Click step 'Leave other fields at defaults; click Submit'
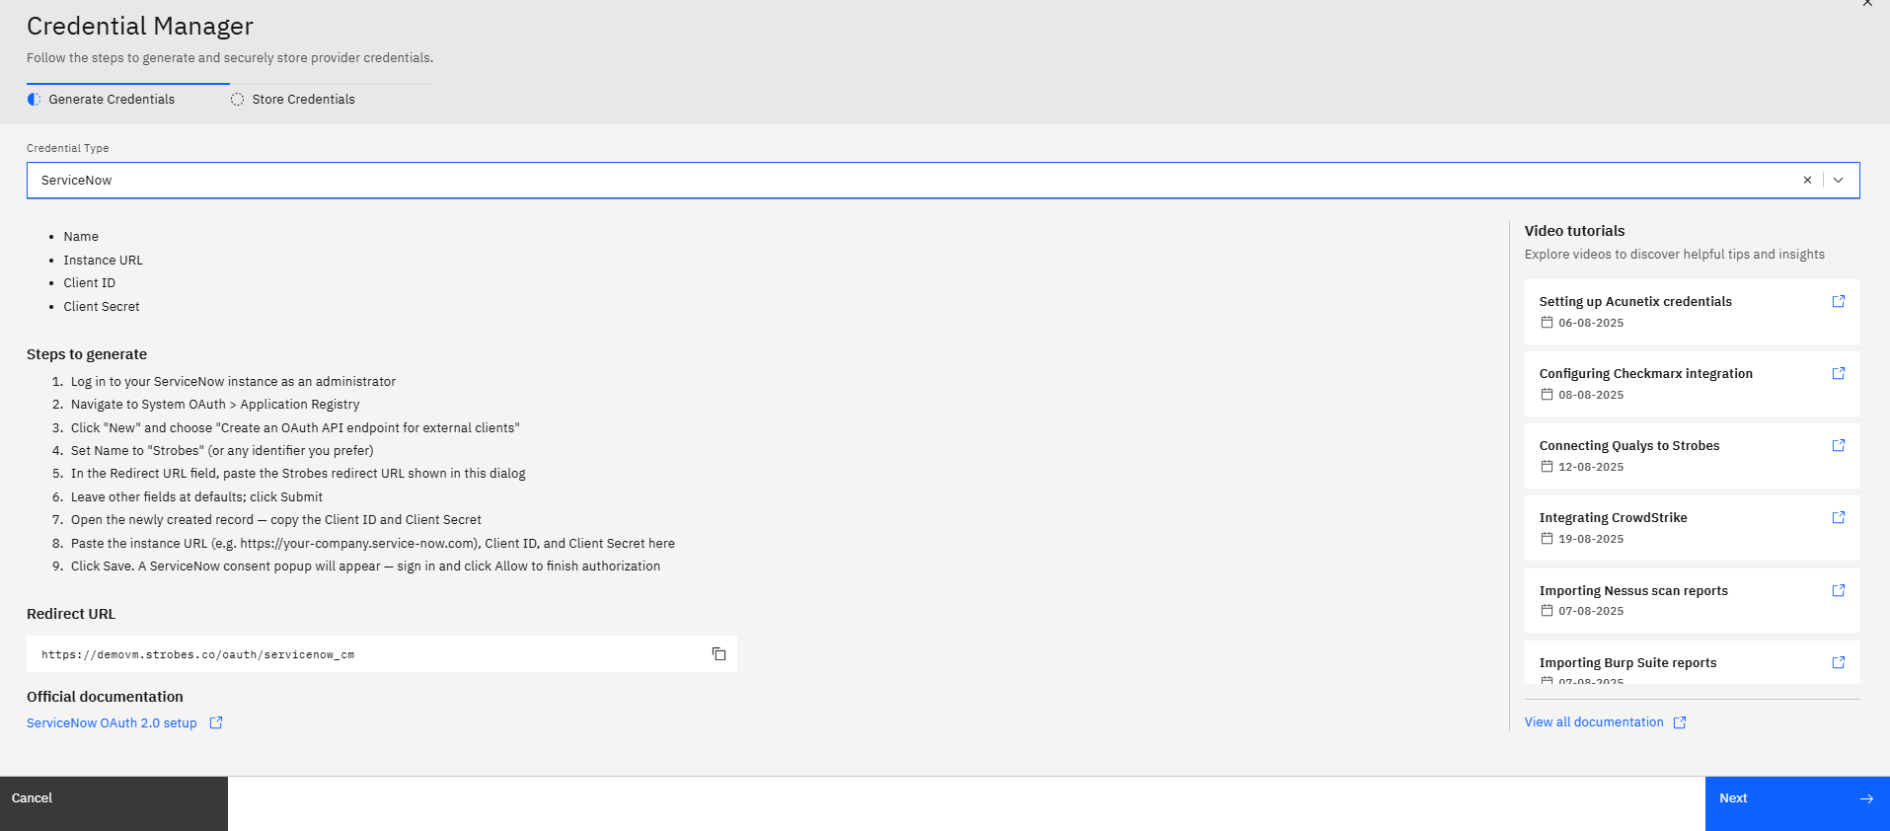This screenshot has height=831, width=1890. pyautogui.click(x=196, y=497)
